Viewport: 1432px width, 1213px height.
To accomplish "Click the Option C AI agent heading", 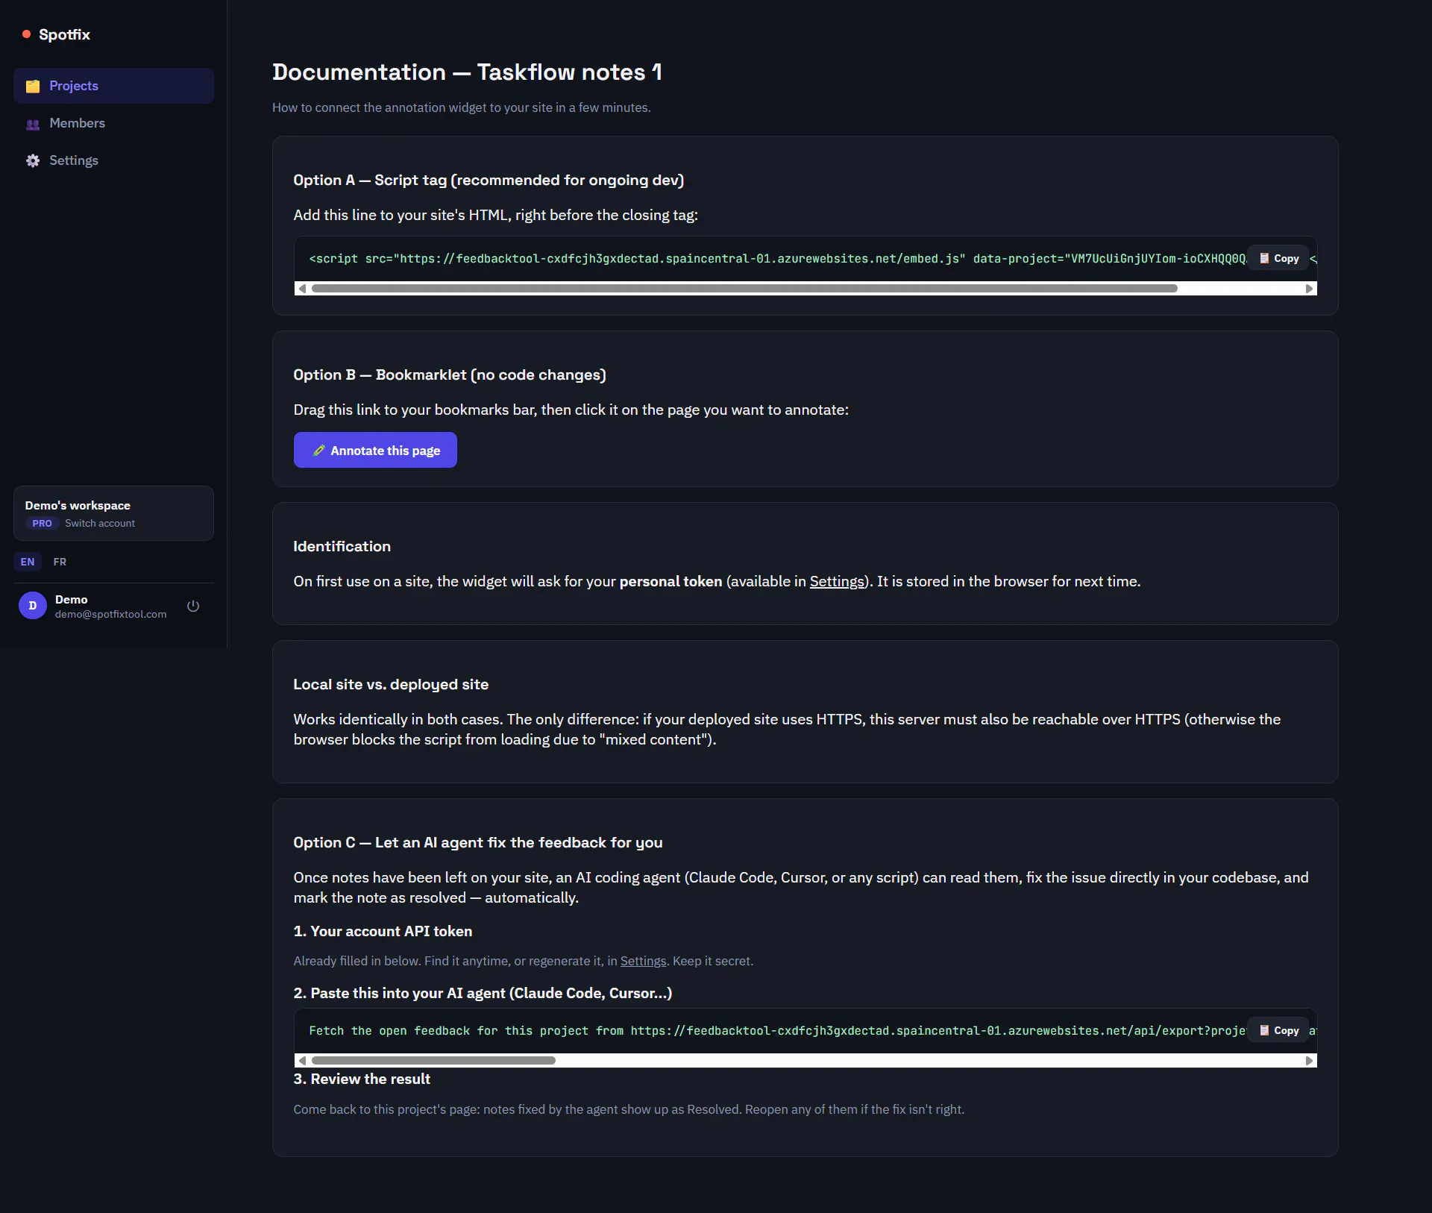I will [478, 842].
